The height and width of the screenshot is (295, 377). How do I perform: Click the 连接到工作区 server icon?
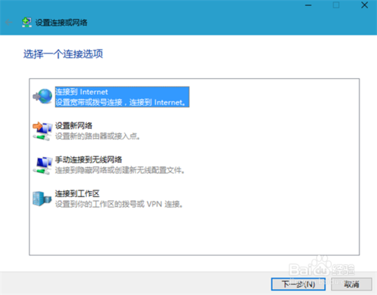42,199
